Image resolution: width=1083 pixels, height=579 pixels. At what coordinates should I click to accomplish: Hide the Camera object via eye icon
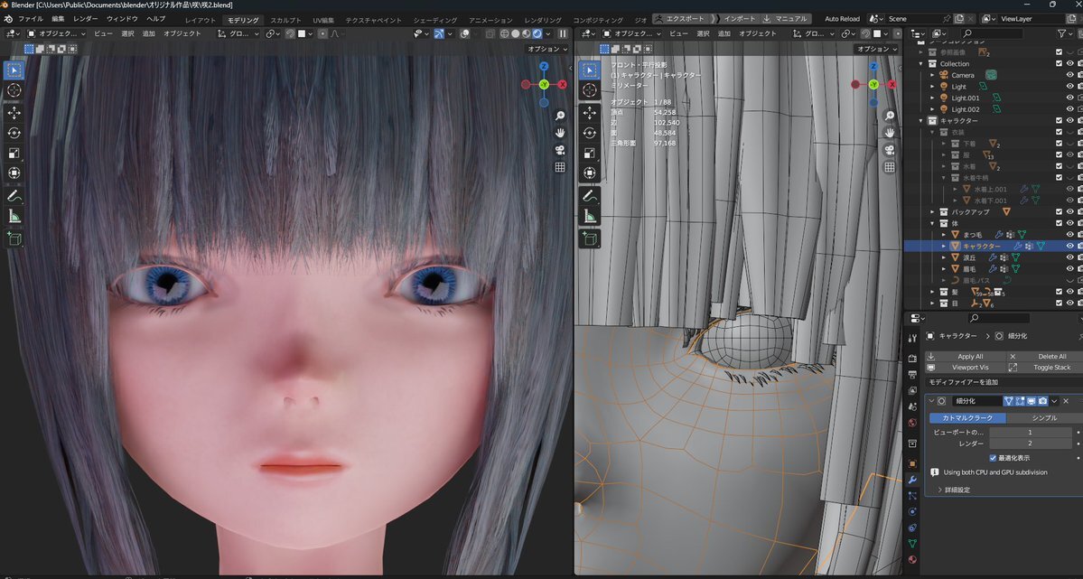coord(1070,75)
